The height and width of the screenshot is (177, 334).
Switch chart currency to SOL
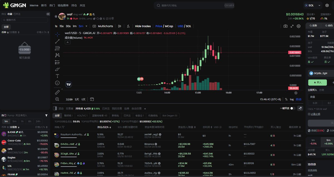click(188, 26)
